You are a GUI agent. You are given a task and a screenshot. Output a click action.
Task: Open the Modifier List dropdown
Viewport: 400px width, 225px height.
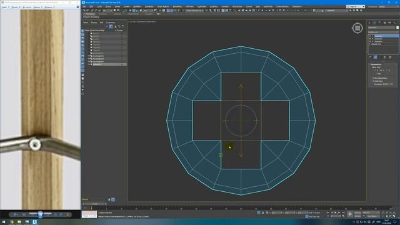pyautogui.click(x=383, y=32)
